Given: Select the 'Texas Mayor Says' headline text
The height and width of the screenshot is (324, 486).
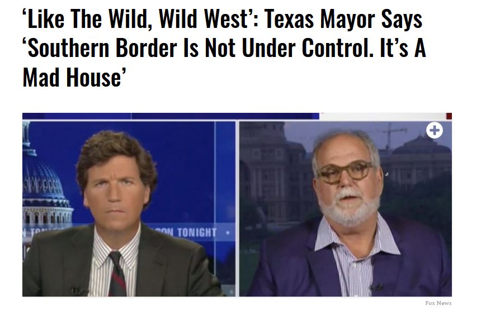Looking at the screenshot, I should (x=343, y=19).
